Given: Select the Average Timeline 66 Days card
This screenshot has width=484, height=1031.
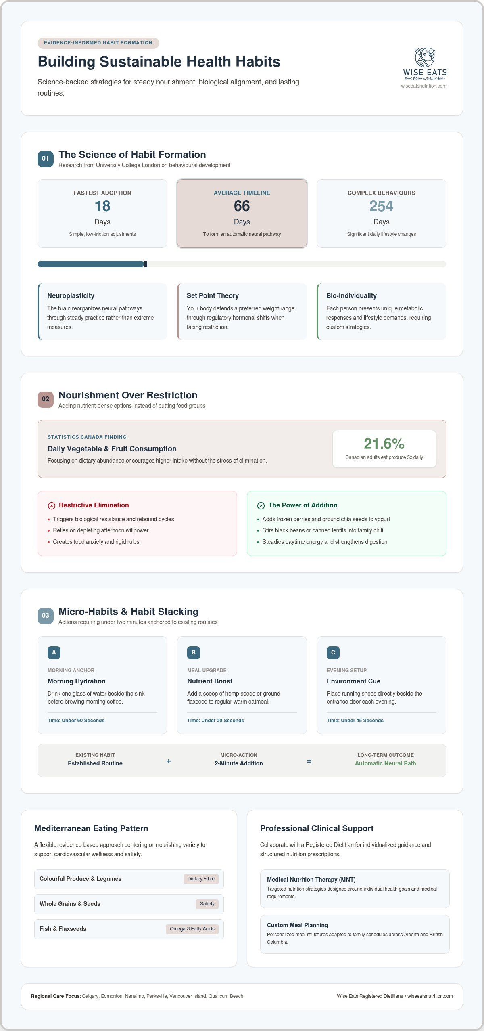Looking at the screenshot, I should coord(242,214).
